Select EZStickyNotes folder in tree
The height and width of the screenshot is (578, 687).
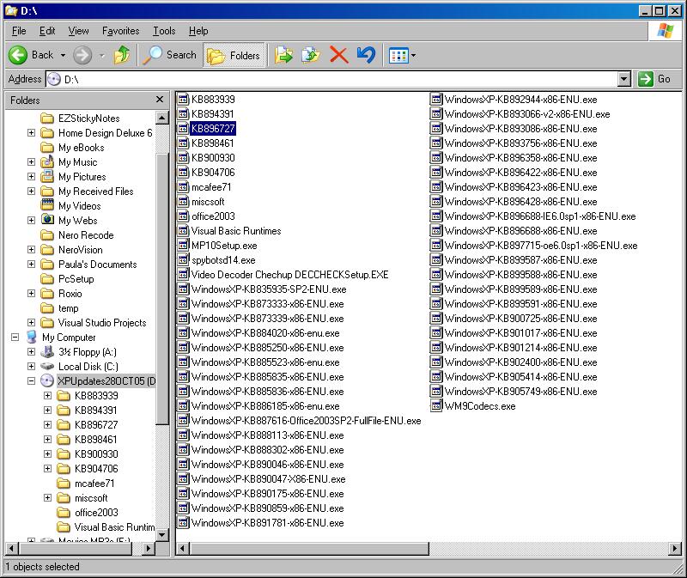89,119
